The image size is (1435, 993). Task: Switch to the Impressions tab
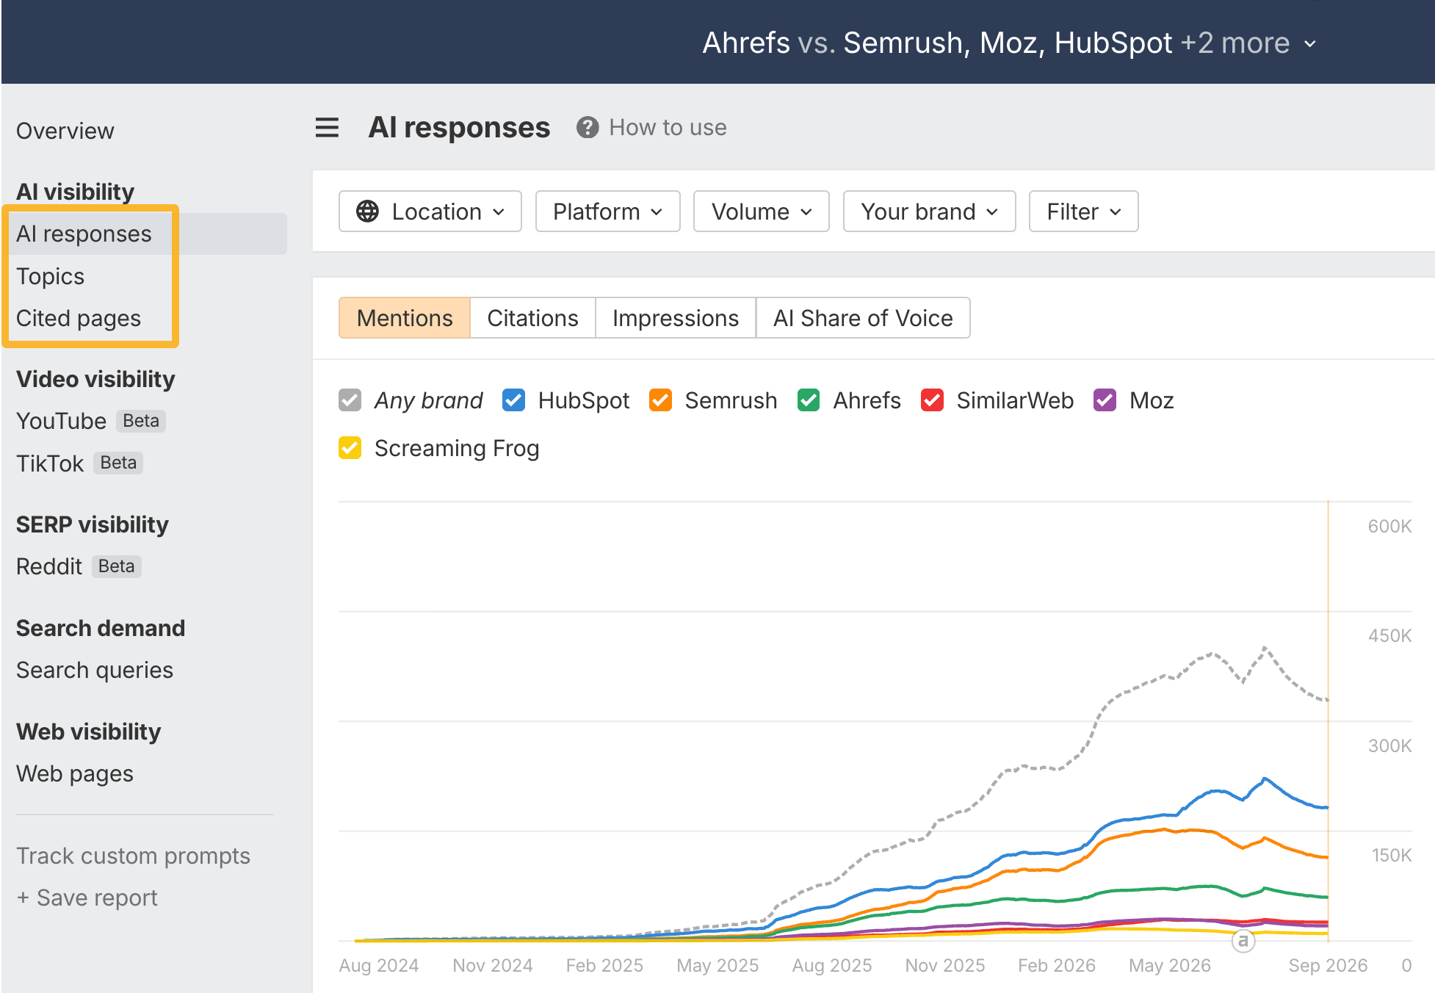pyautogui.click(x=676, y=318)
